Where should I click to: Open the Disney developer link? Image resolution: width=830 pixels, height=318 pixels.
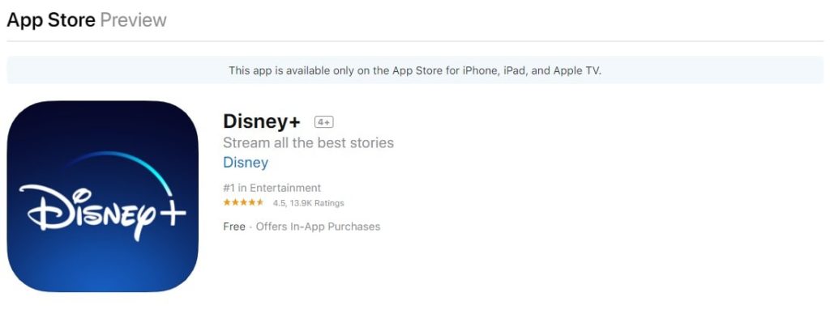246,163
